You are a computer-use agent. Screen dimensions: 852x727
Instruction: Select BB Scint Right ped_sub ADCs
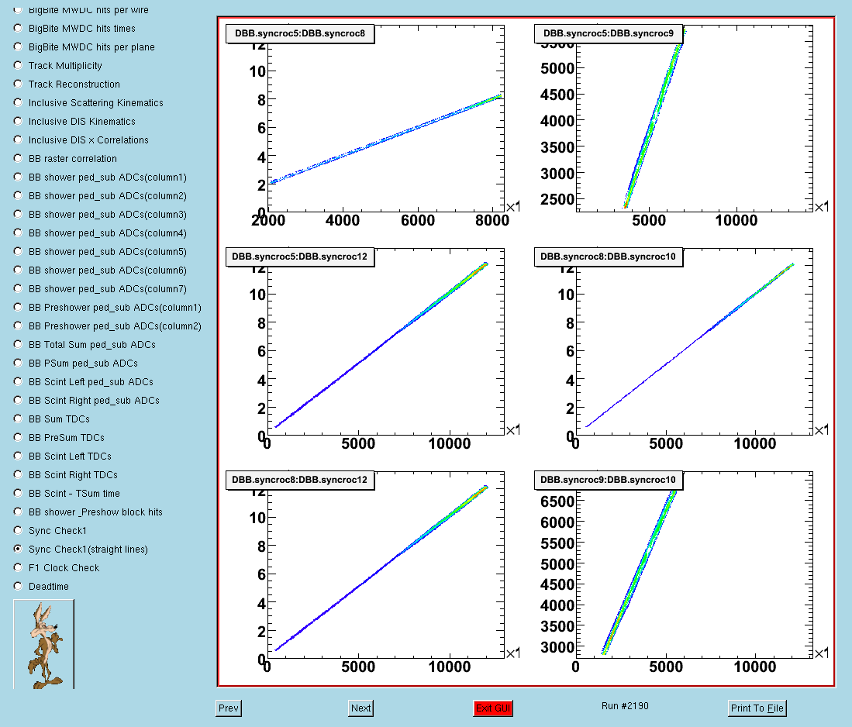(18, 400)
